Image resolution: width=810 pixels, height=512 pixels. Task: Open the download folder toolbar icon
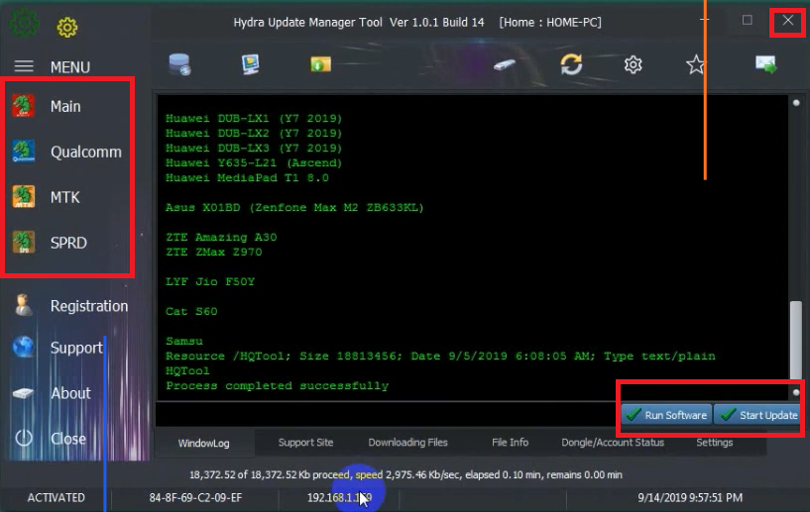coord(321,64)
